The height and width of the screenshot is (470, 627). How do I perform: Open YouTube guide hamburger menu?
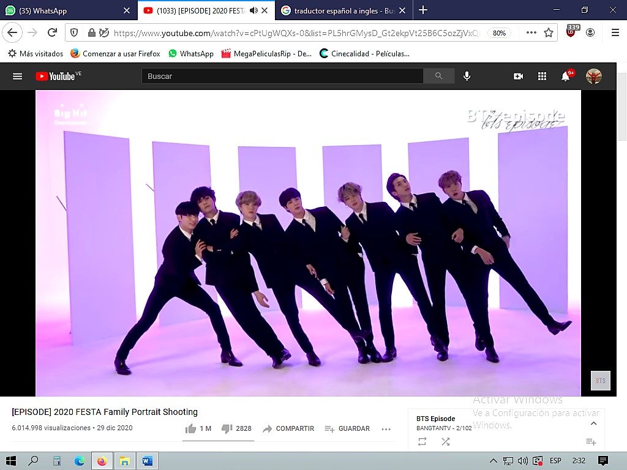(17, 76)
